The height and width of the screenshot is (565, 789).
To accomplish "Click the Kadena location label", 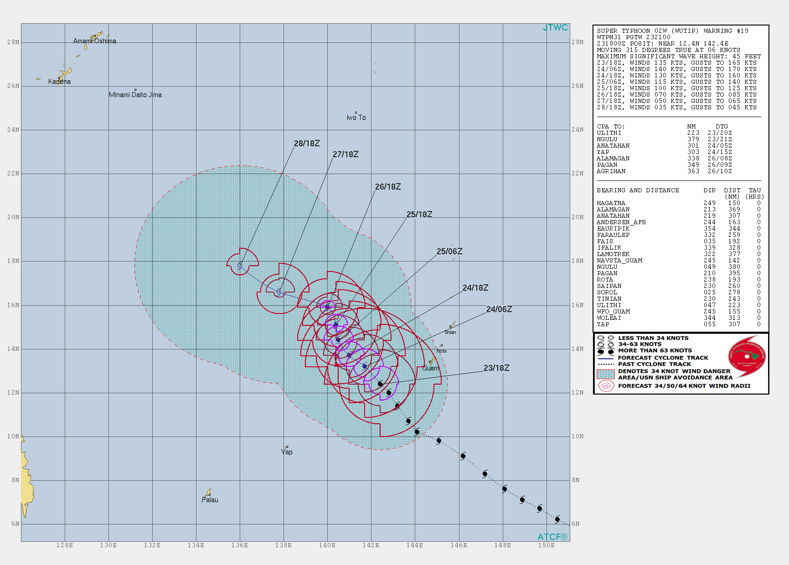I will 59,82.
